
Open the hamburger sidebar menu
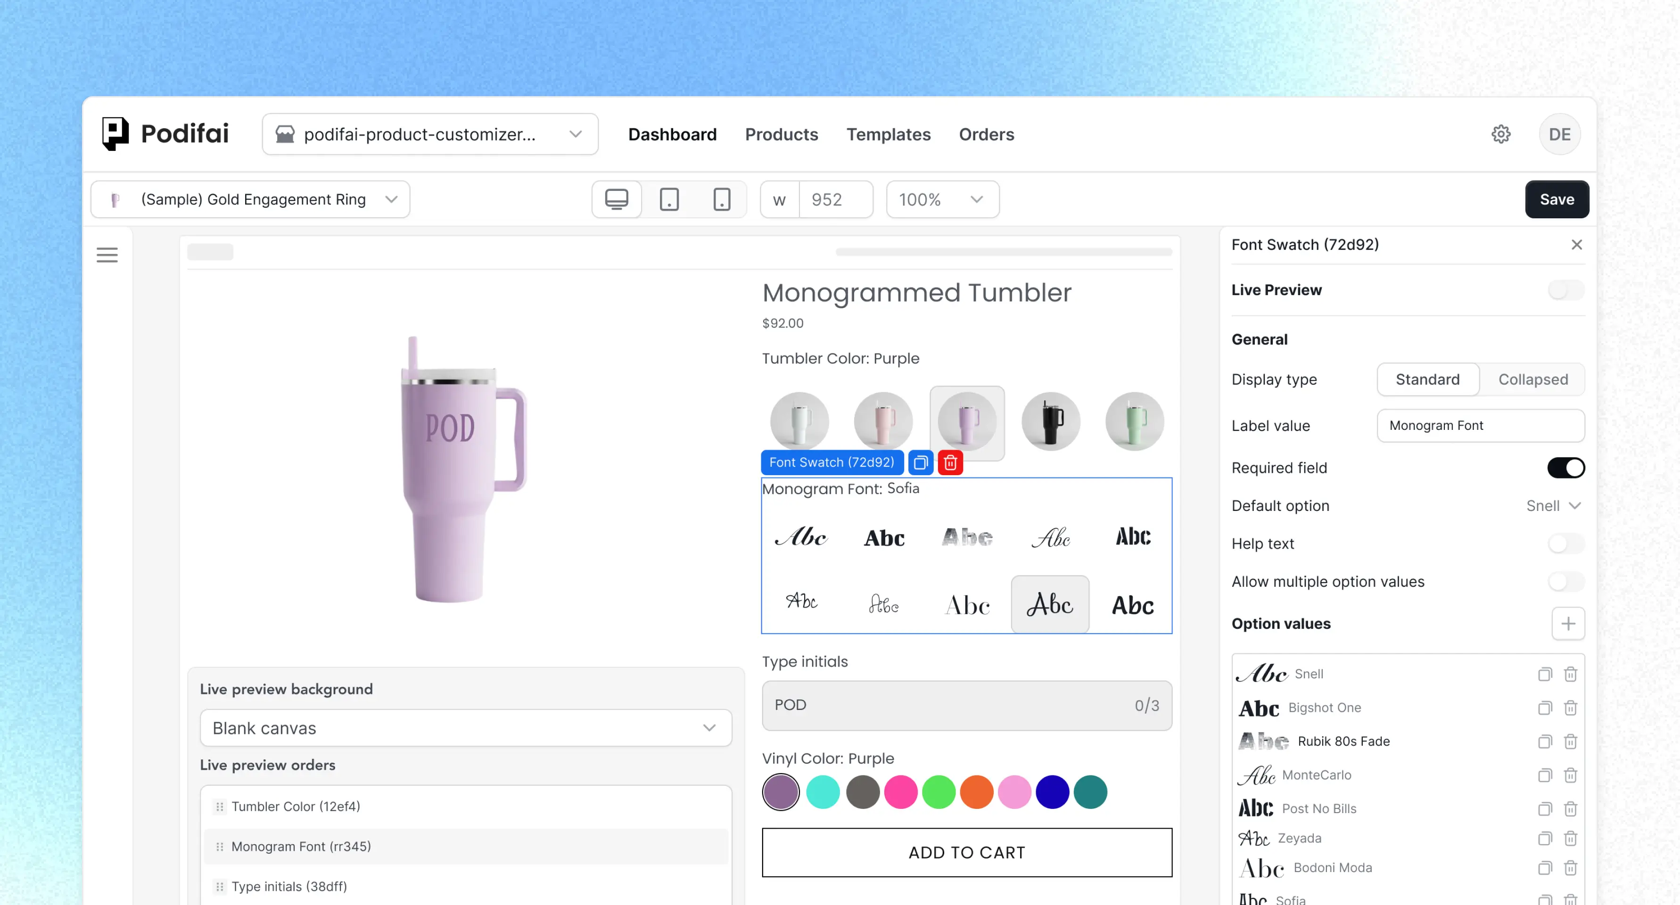pos(107,255)
